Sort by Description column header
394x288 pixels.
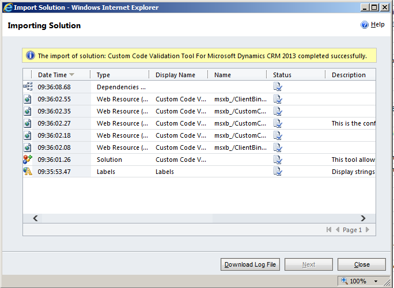351,75
